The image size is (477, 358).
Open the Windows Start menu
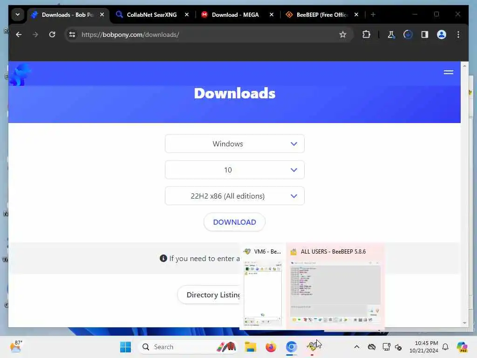(x=125, y=347)
